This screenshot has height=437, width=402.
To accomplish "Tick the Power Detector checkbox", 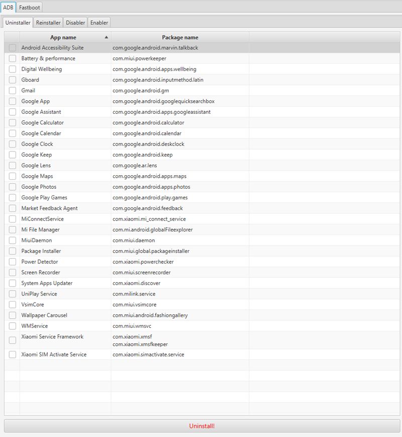I will 13,262.
